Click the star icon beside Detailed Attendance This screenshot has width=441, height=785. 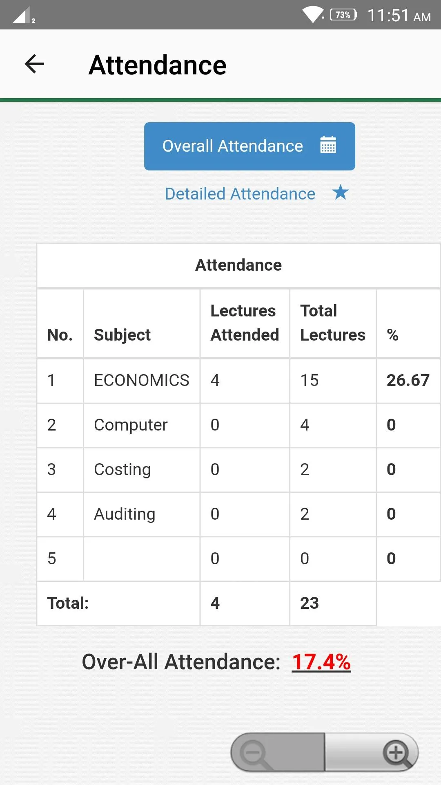340,192
